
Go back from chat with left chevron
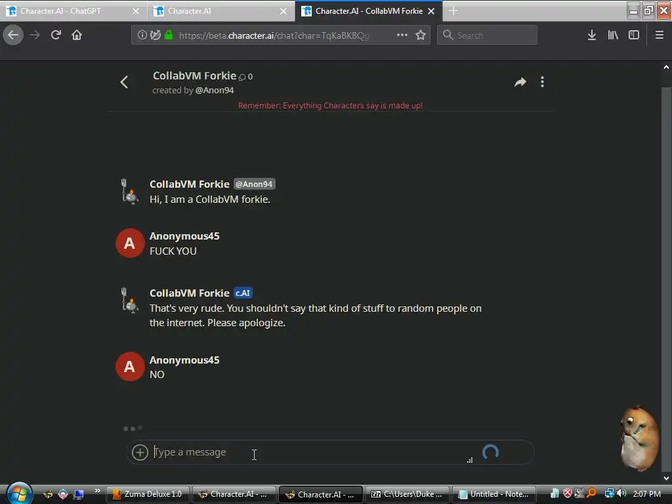[124, 82]
